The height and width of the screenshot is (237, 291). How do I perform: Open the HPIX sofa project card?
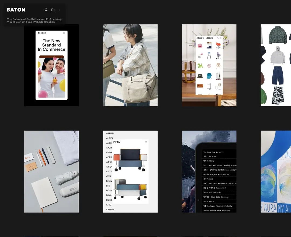[x=130, y=172]
